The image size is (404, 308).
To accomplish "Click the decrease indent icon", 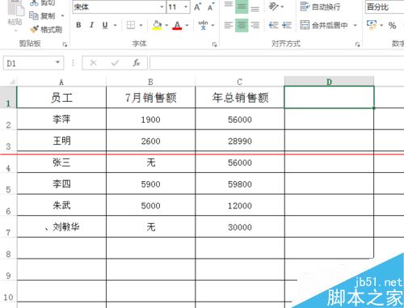I will click(x=273, y=25).
